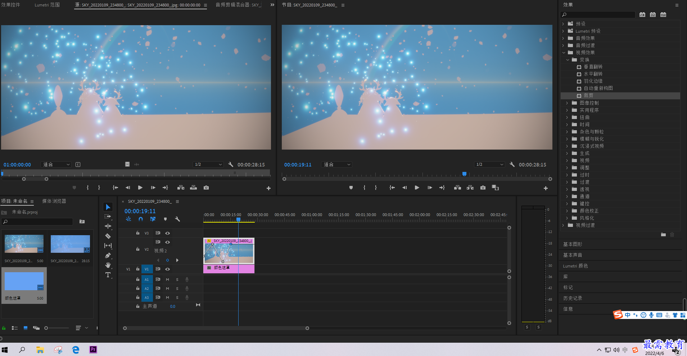Add a marker in the timeline header
Screen dimensions: 687x356
(x=165, y=219)
